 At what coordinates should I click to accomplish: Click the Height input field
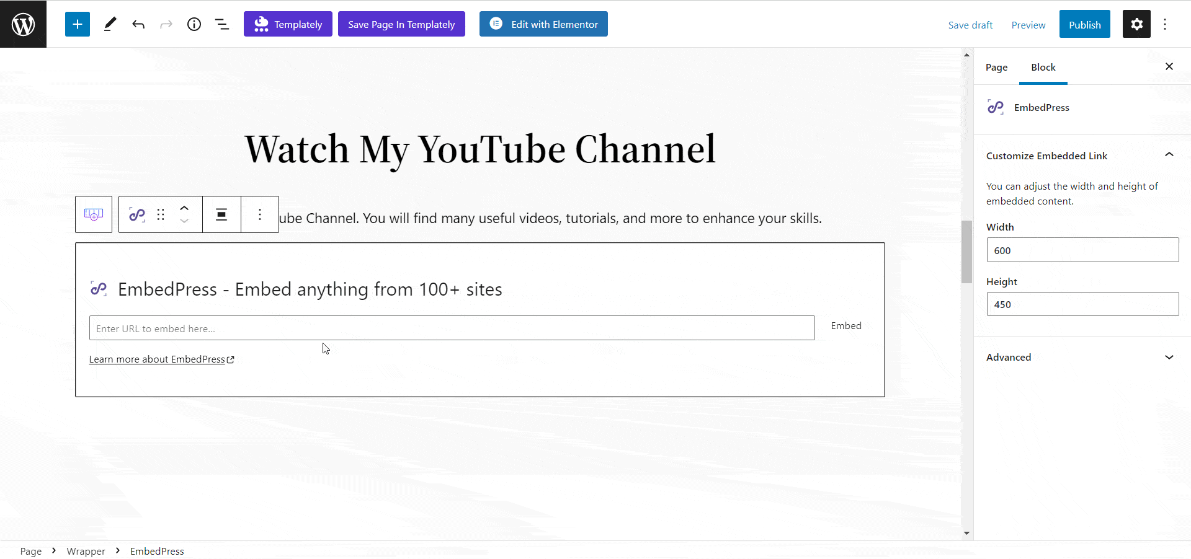point(1082,304)
